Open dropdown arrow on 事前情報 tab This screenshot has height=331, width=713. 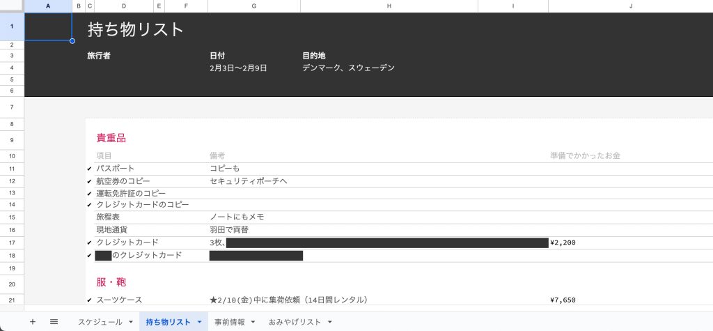(x=253, y=322)
